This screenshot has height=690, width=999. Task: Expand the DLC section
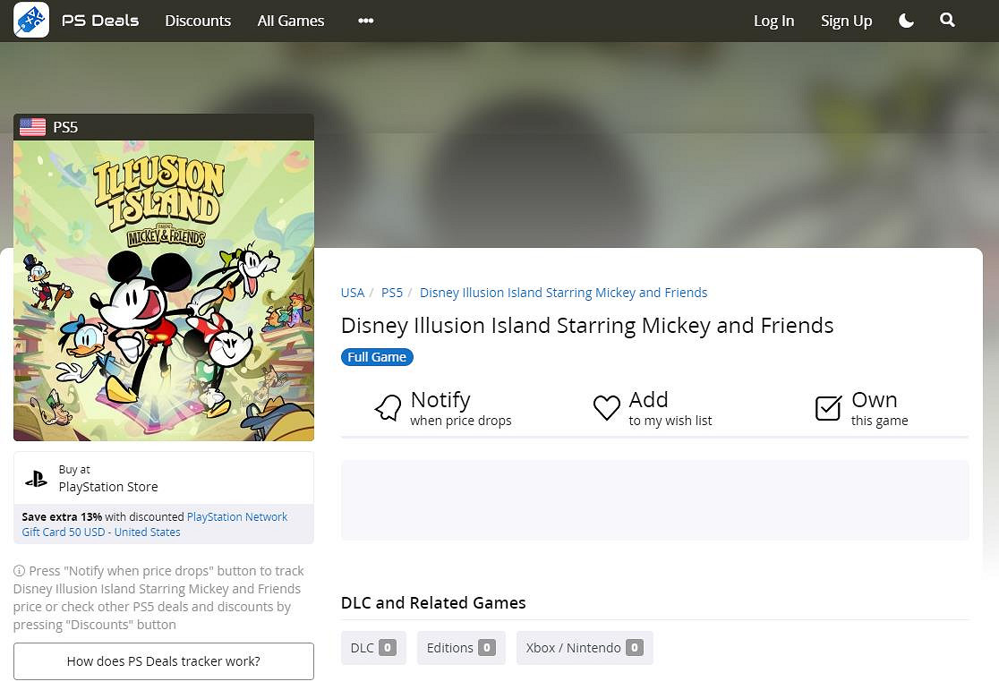tap(373, 648)
